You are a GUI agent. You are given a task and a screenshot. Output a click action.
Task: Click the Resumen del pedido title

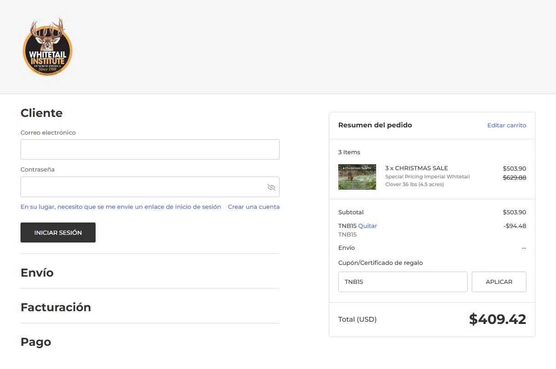point(375,125)
